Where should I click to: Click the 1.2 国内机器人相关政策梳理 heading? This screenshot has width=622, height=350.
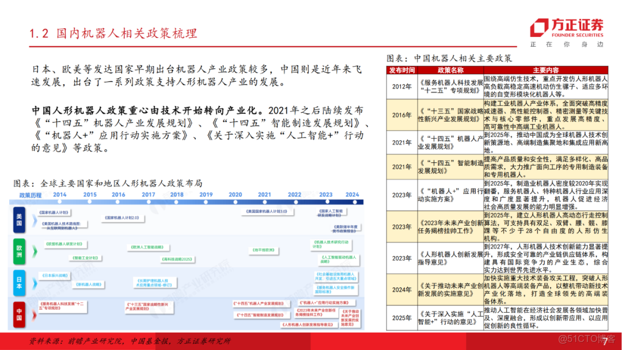coord(112,33)
